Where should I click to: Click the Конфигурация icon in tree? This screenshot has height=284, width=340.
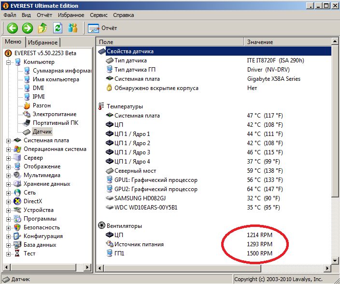(x=17, y=236)
